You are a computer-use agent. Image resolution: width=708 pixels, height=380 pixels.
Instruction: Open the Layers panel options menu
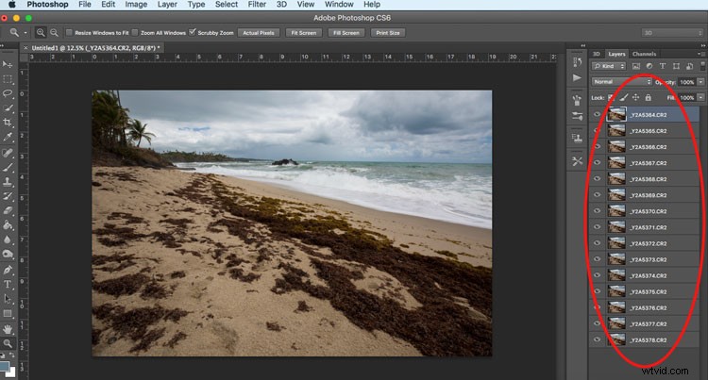[x=701, y=54]
